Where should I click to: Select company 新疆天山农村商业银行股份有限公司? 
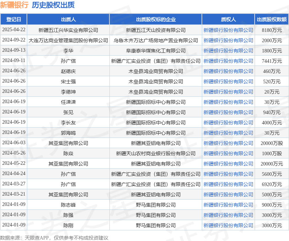[x=156, y=153]
